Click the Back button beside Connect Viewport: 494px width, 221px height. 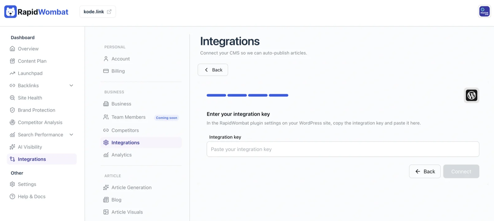click(425, 171)
